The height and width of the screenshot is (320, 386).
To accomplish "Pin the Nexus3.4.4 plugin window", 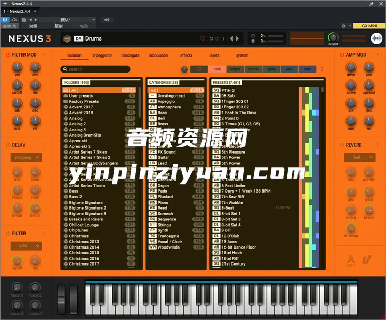I will tap(371, 4).
